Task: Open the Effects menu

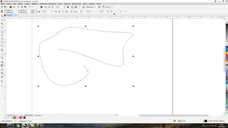Action: pos(35,4)
